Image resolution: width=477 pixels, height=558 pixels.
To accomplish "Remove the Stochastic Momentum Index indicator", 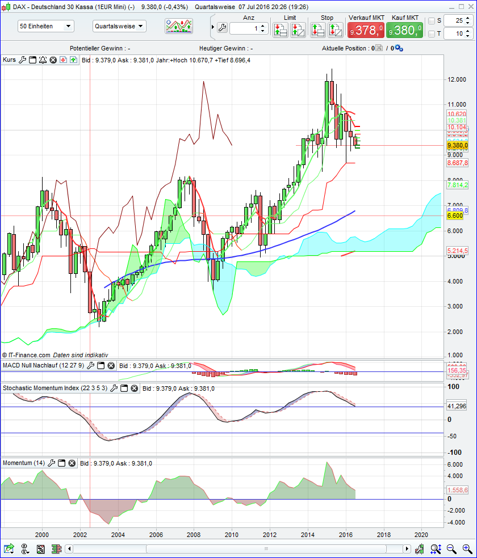I will pos(133,388).
